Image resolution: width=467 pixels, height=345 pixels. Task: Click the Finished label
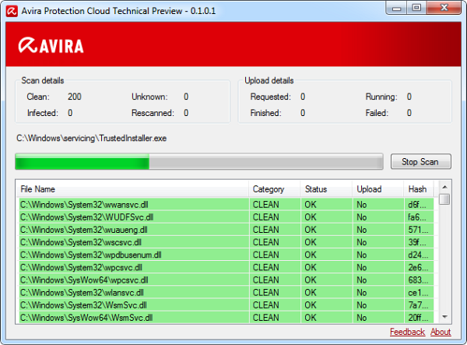265,113
